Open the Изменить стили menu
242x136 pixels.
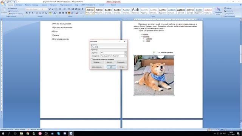click(219, 11)
